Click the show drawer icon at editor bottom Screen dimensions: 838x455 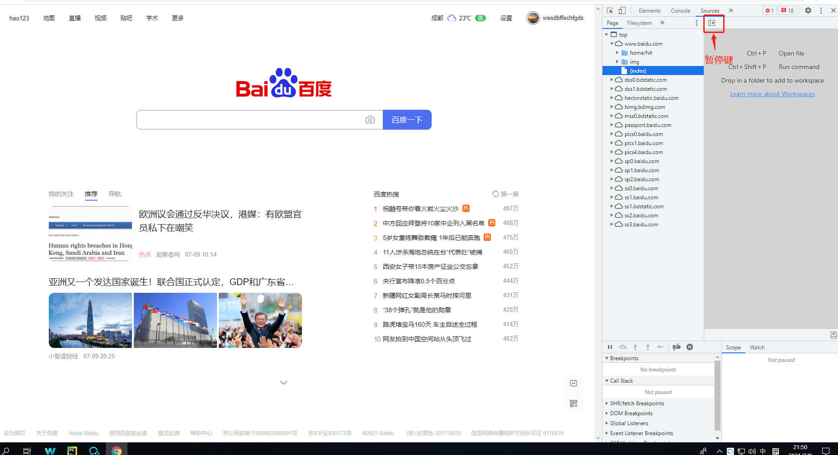coord(833,335)
